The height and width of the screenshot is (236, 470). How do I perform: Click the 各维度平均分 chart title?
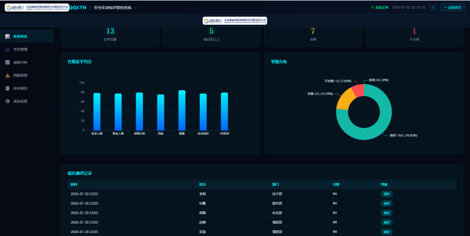[79, 62]
